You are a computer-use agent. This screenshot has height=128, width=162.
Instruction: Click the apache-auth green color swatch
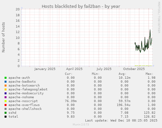6,78
